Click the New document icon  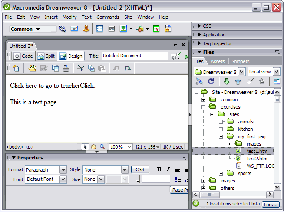(x=16, y=68)
